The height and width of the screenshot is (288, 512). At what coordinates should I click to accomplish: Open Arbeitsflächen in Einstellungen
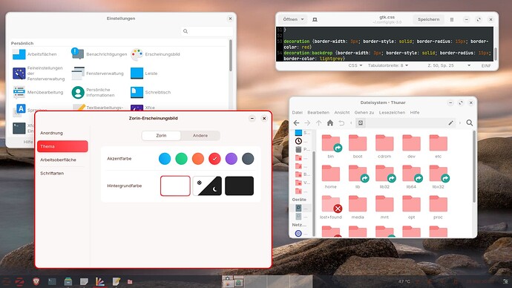click(35, 54)
